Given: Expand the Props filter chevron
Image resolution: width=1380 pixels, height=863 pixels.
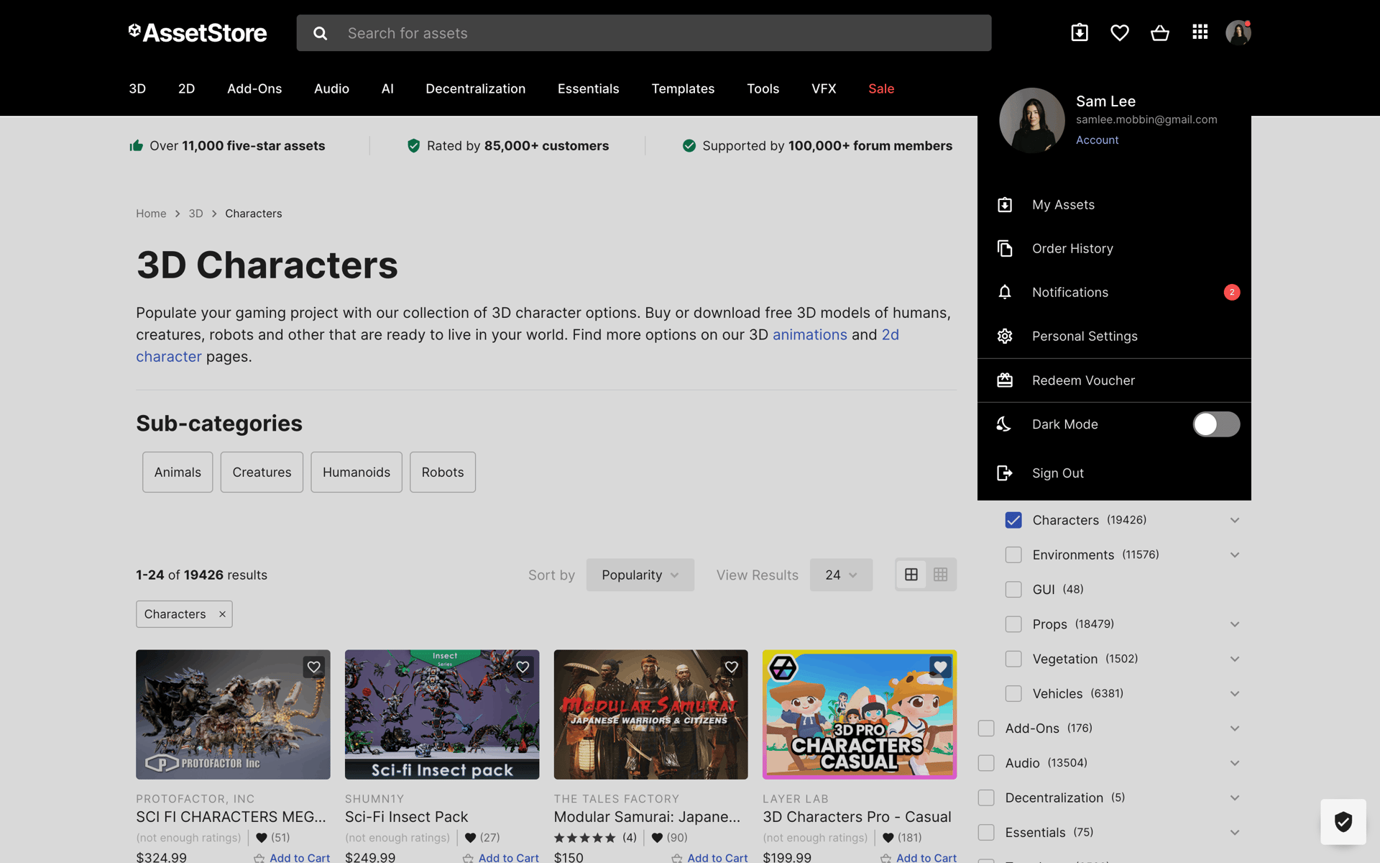Looking at the screenshot, I should [x=1235, y=624].
